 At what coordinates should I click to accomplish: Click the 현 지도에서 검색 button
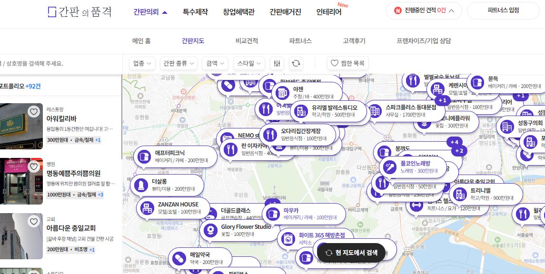pyautogui.click(x=351, y=253)
